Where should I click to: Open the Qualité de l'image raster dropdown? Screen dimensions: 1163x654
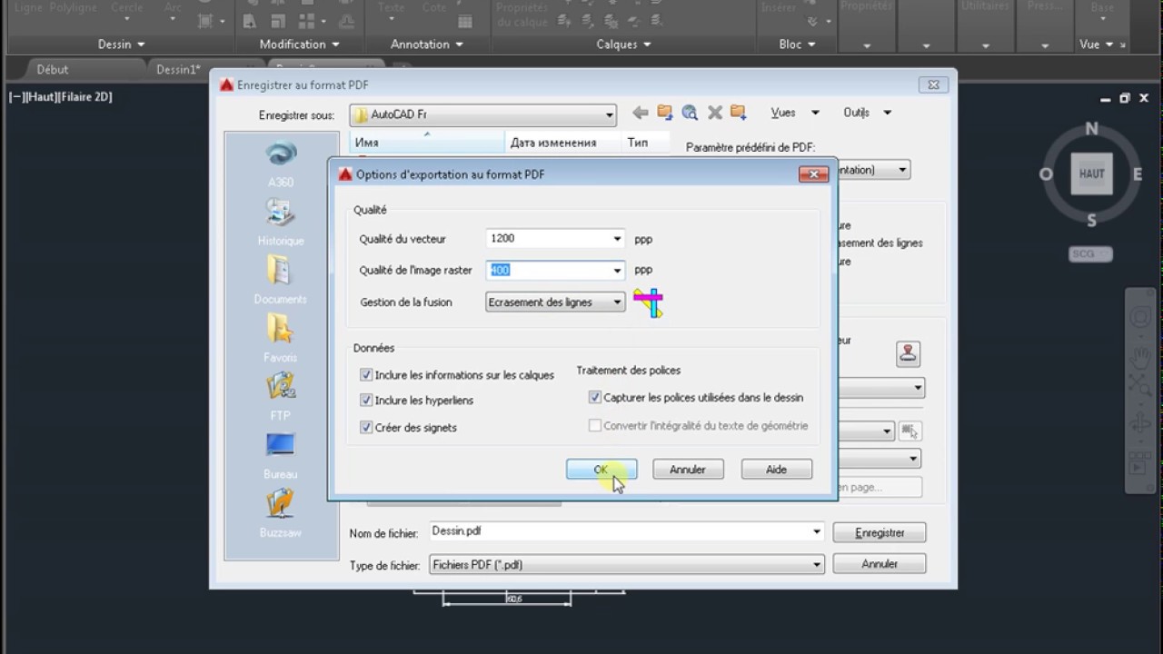[x=617, y=270]
